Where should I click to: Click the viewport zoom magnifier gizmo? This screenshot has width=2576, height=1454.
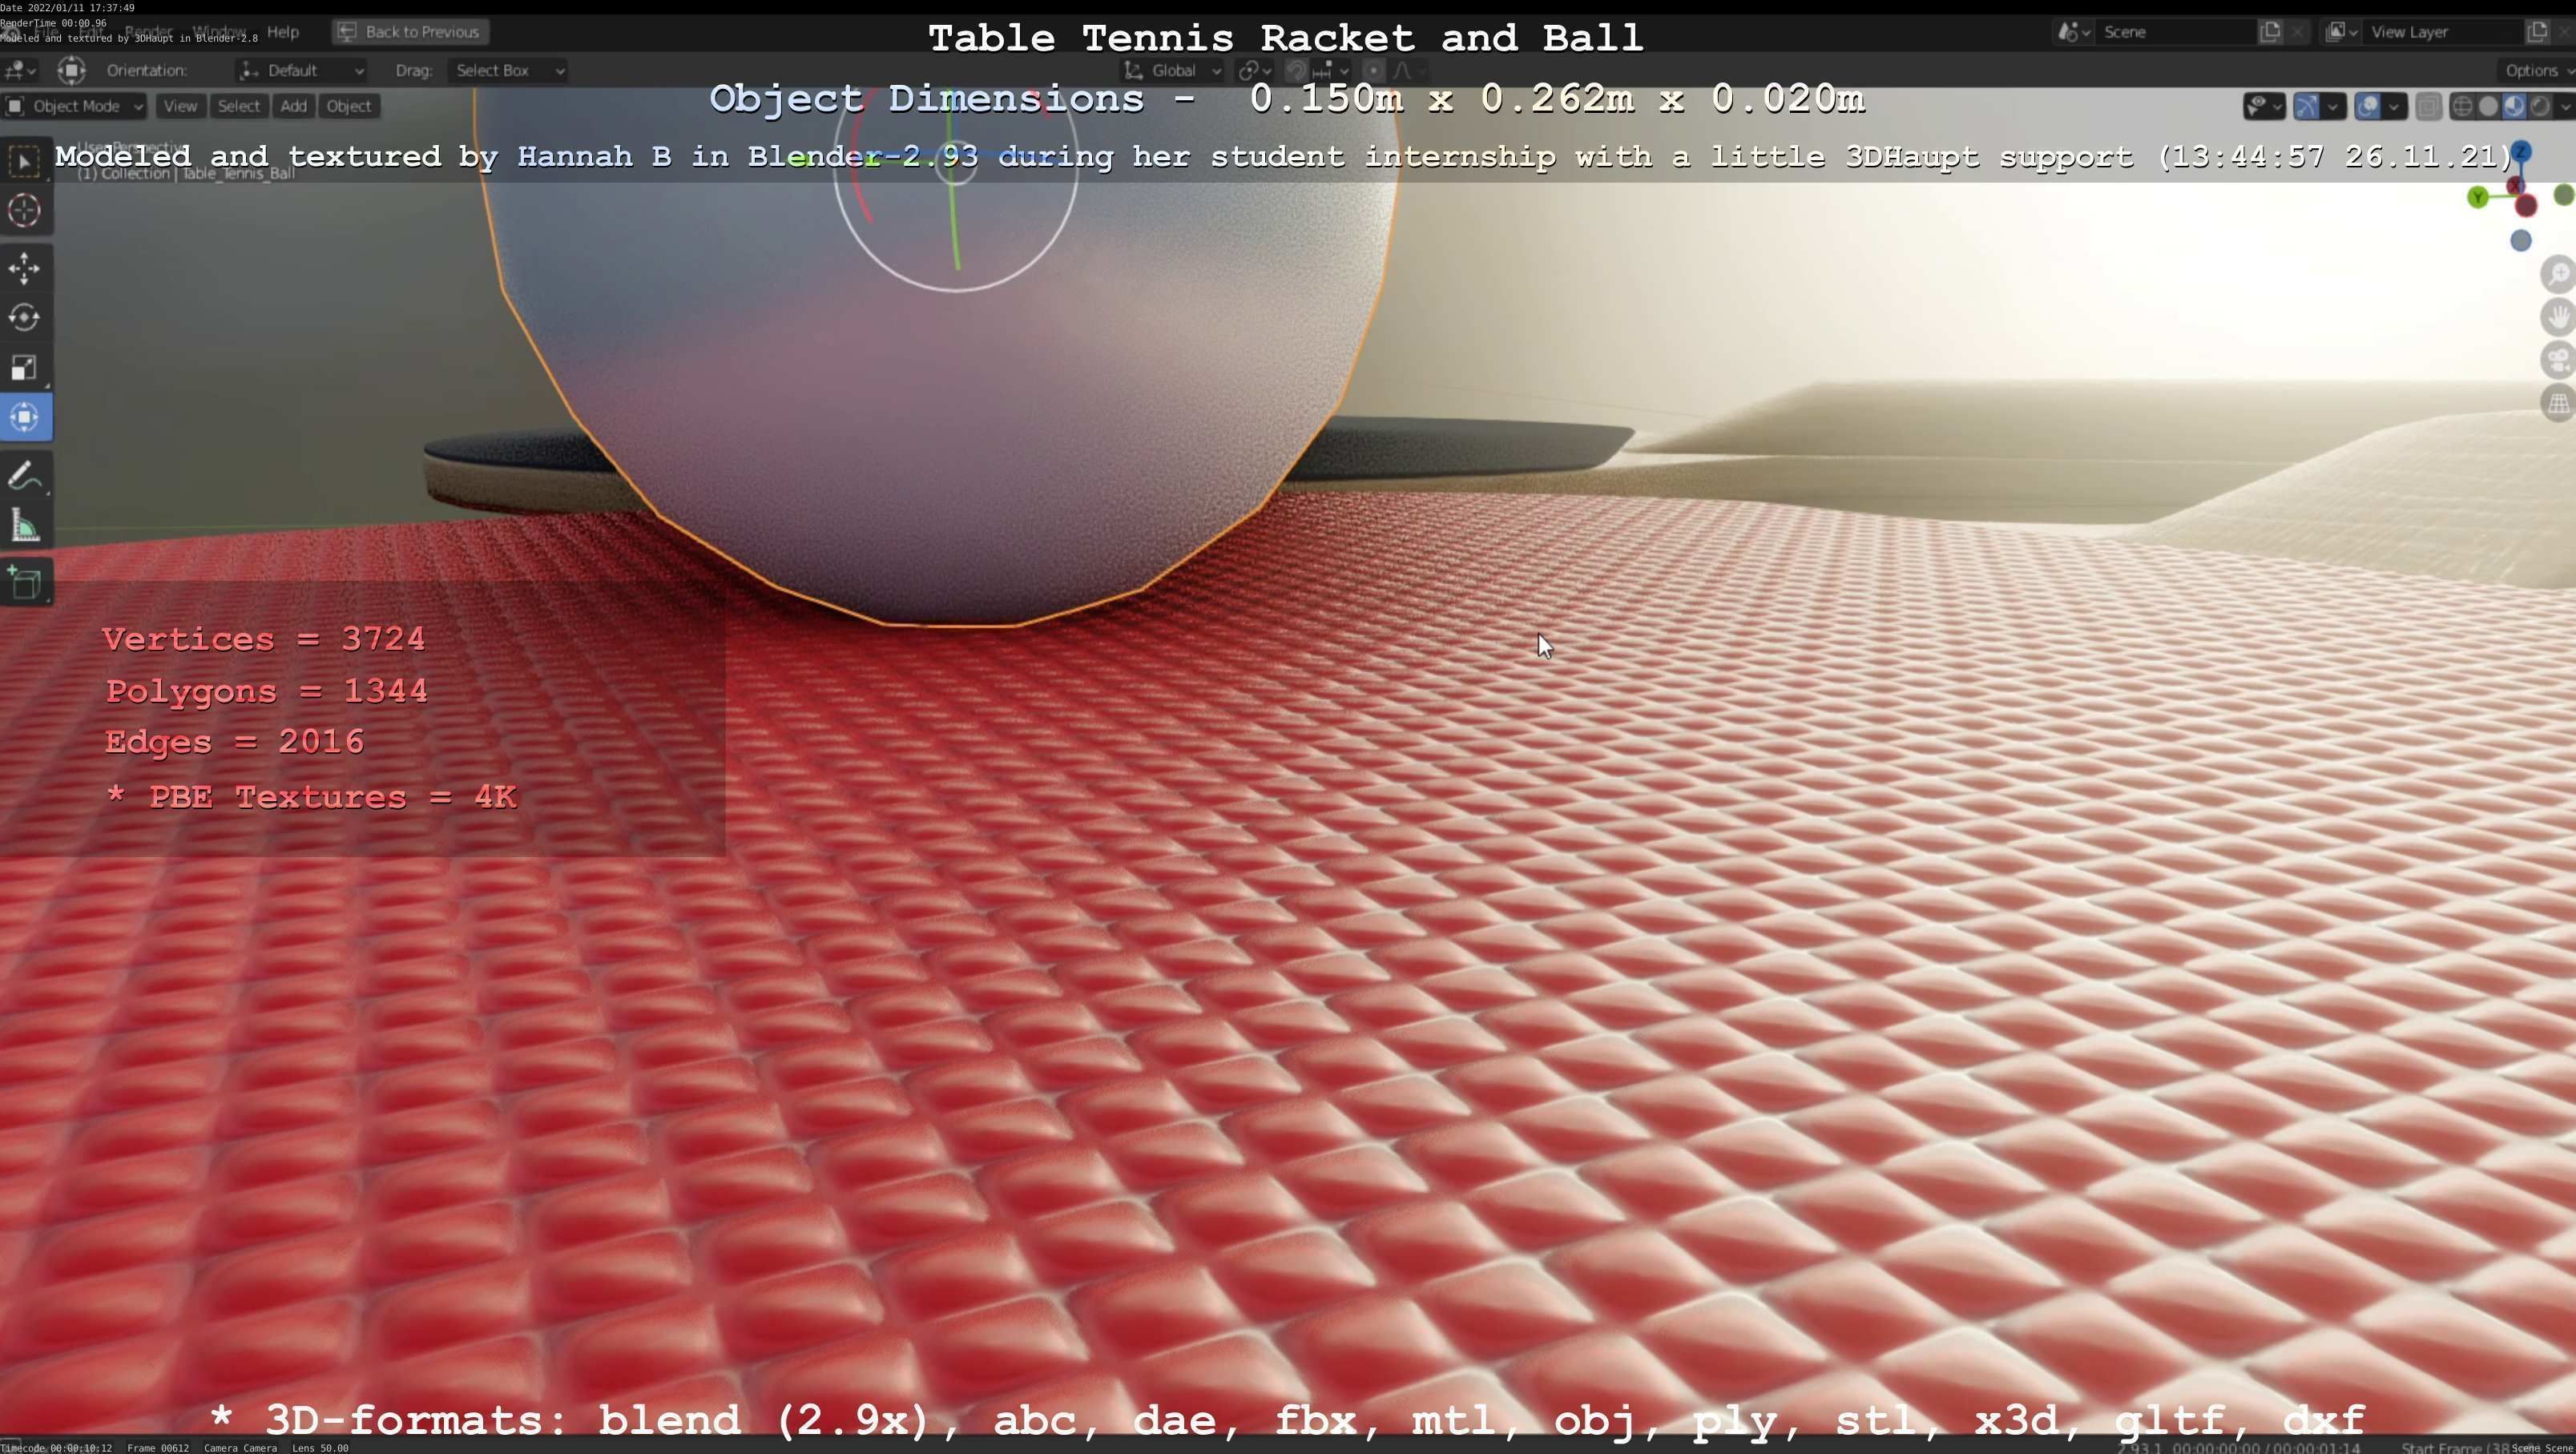2558,275
